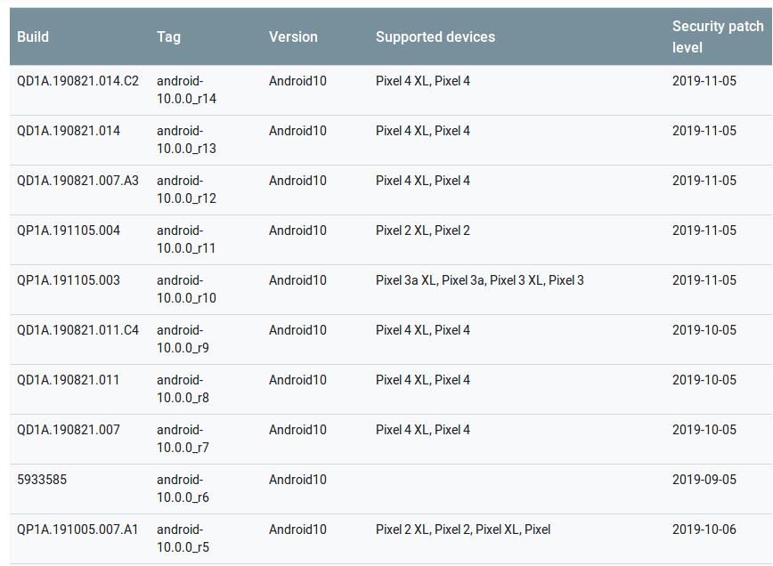Click the Version column header
Screen dimensions: 773x566
pyautogui.click(x=293, y=37)
